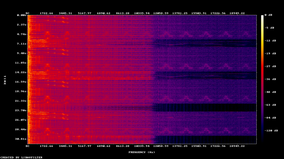Click the -63 dB legend label
The width and height of the screenshot is (284, 159).
tap(270, 105)
